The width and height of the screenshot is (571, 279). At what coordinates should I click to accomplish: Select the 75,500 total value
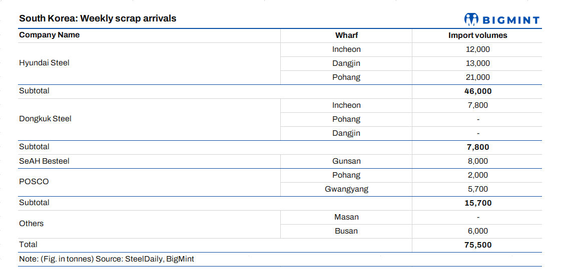coord(478,245)
